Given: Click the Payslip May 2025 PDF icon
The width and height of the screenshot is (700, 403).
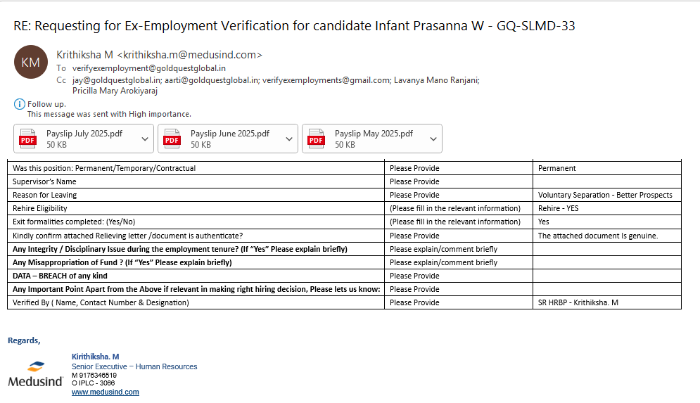Looking at the screenshot, I should click(317, 139).
